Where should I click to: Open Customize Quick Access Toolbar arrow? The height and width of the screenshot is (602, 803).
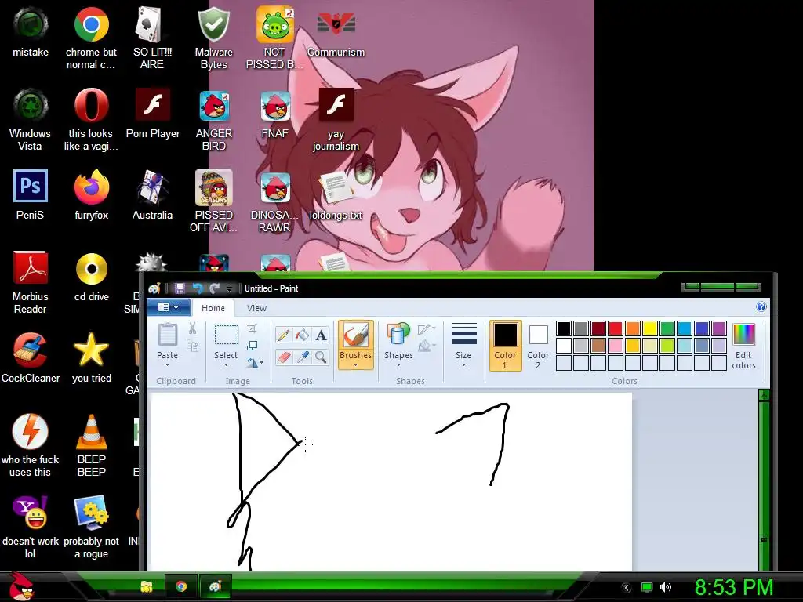pyautogui.click(x=229, y=288)
